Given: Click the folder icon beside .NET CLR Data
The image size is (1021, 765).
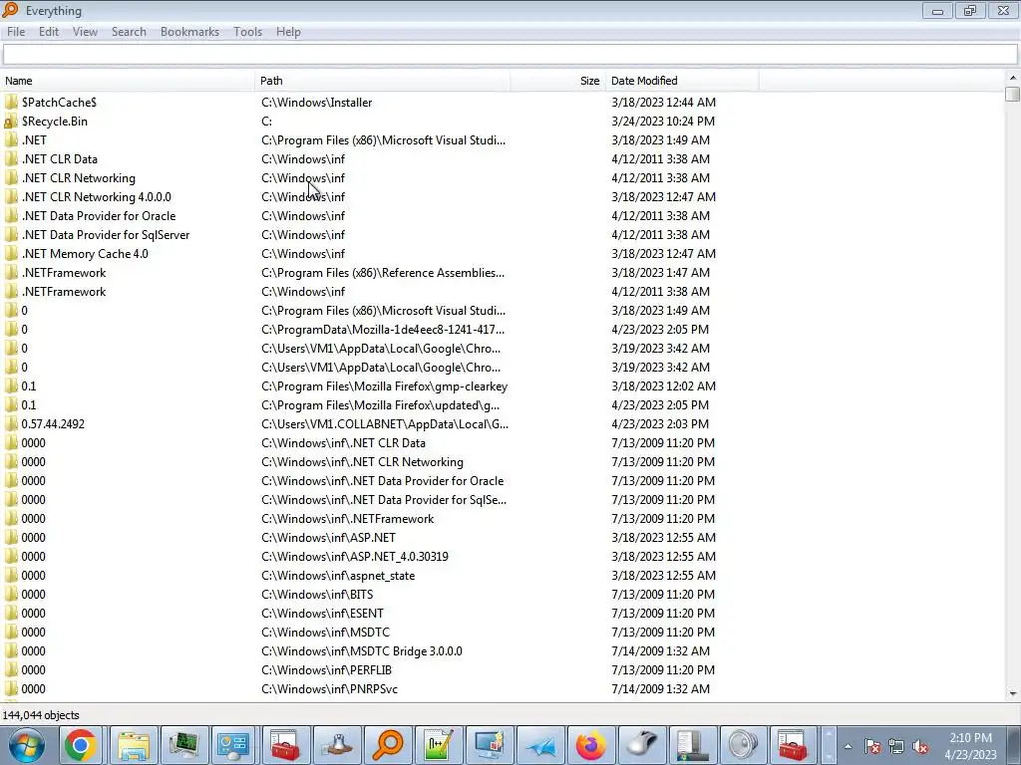Looking at the screenshot, I should (x=11, y=158).
